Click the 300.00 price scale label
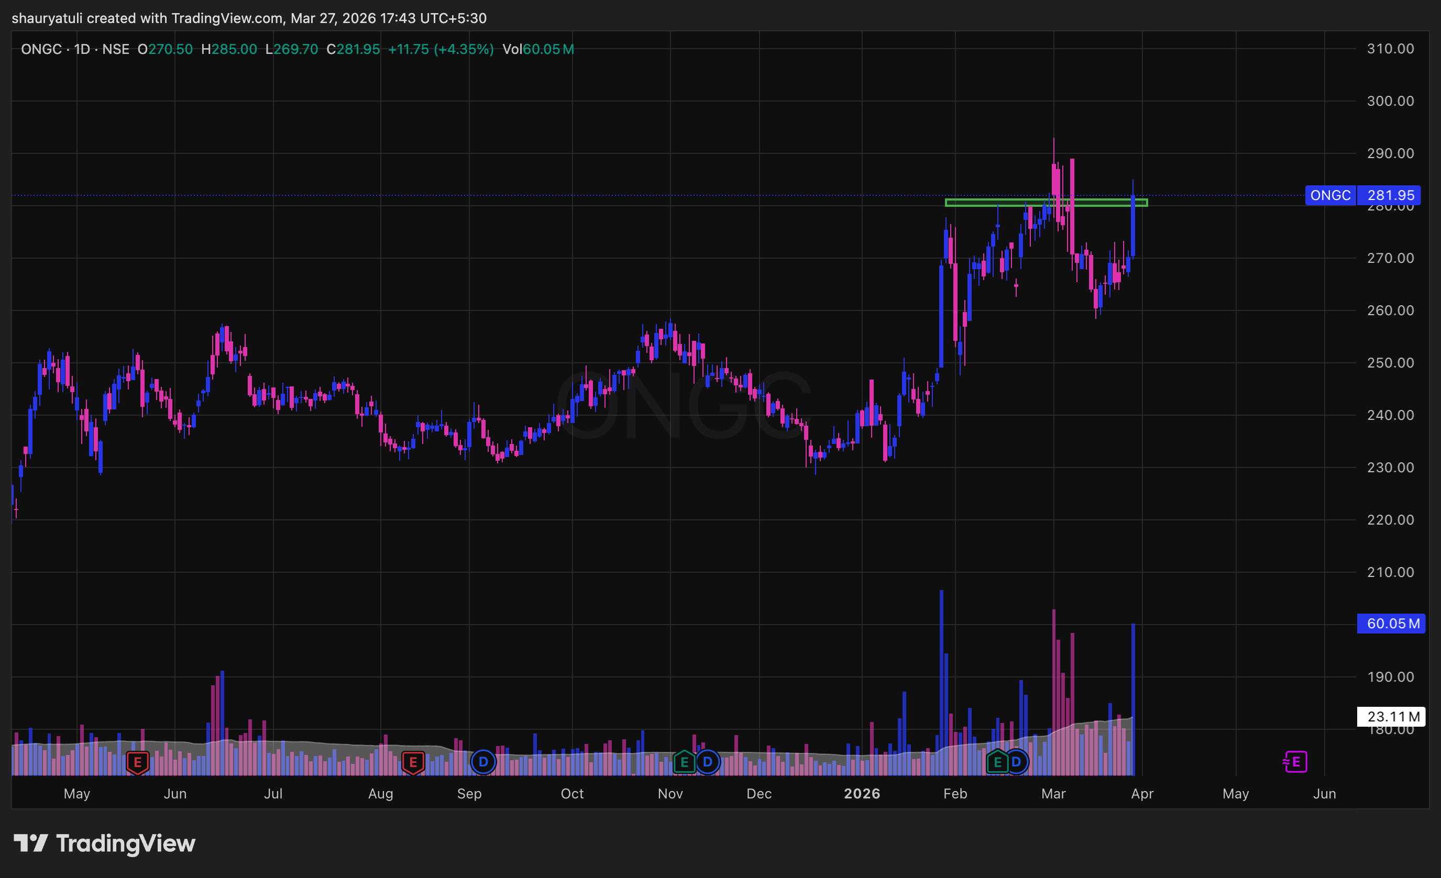Viewport: 1441px width, 878px height. point(1390,101)
